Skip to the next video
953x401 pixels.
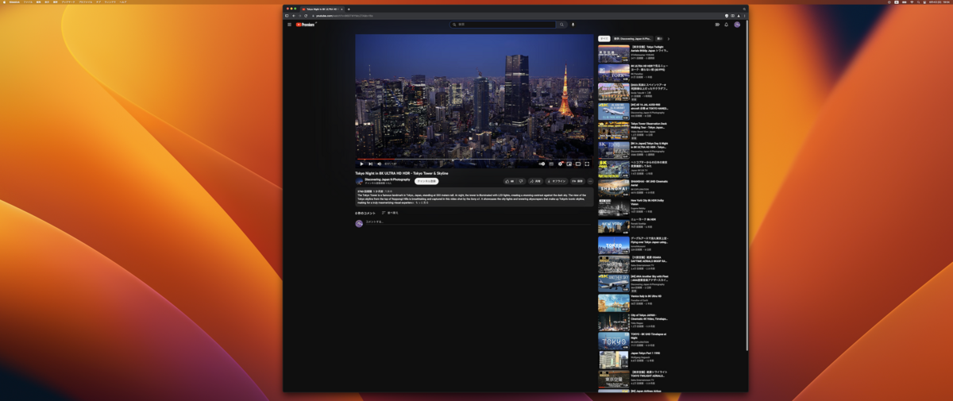pyautogui.click(x=370, y=164)
